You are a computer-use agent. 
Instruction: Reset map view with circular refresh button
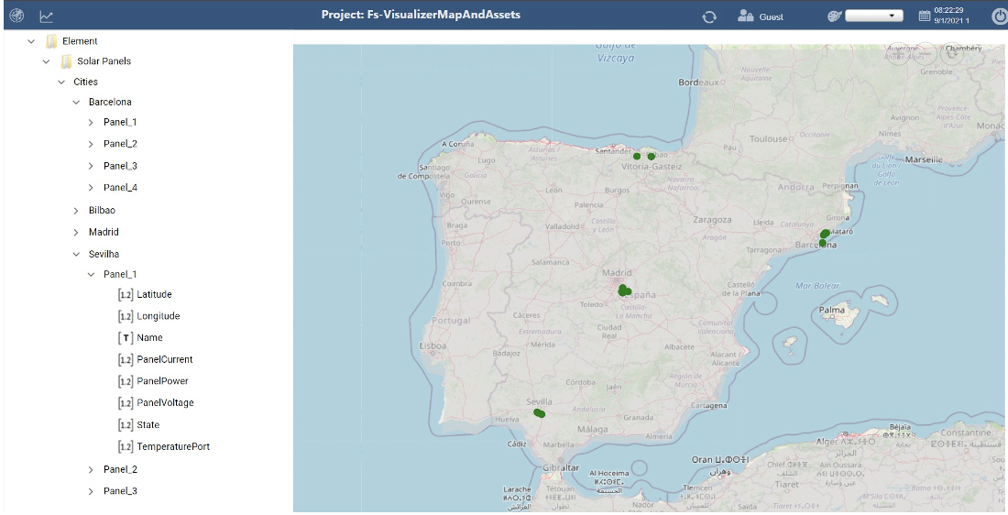pos(952,53)
